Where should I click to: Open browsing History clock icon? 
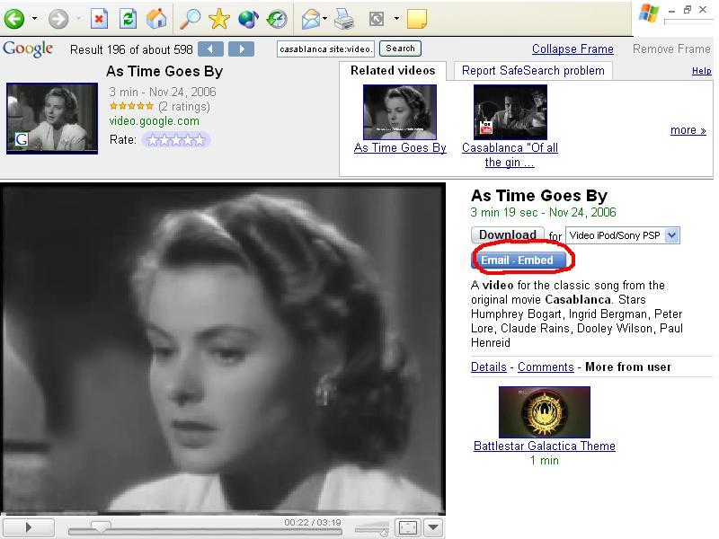click(x=277, y=19)
